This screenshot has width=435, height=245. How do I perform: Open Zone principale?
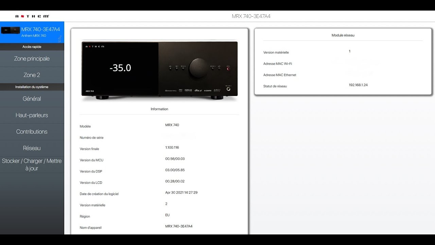point(32,59)
